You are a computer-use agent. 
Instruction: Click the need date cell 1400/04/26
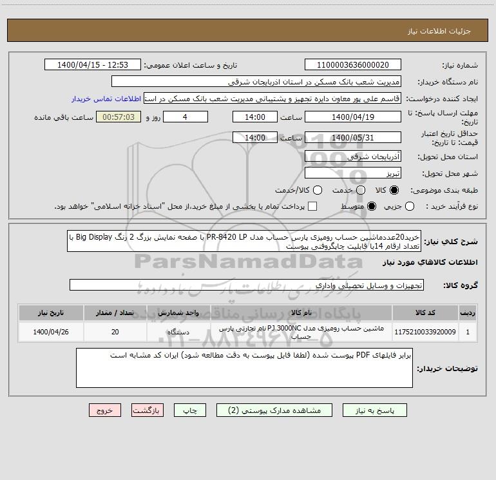[51, 332]
